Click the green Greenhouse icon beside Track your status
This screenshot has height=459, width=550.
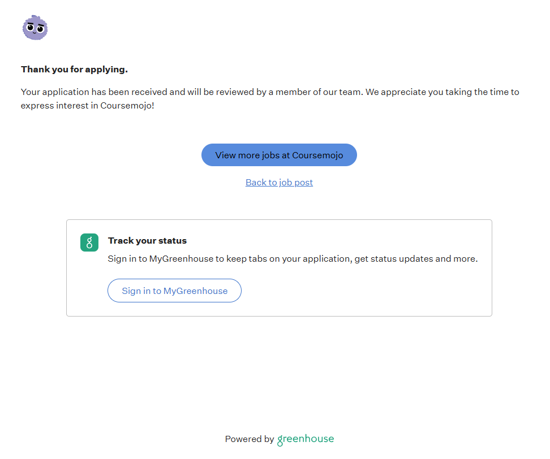click(x=89, y=243)
